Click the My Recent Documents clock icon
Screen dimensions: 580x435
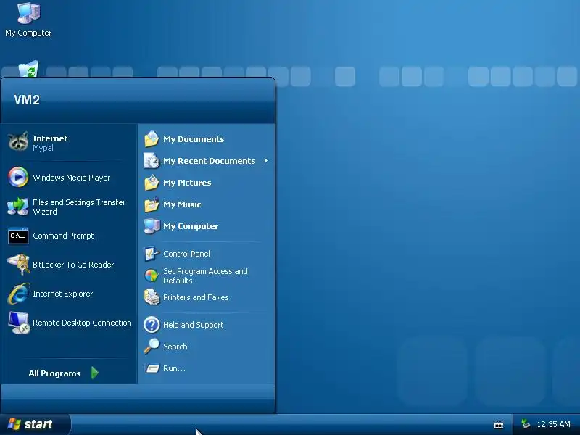152,161
